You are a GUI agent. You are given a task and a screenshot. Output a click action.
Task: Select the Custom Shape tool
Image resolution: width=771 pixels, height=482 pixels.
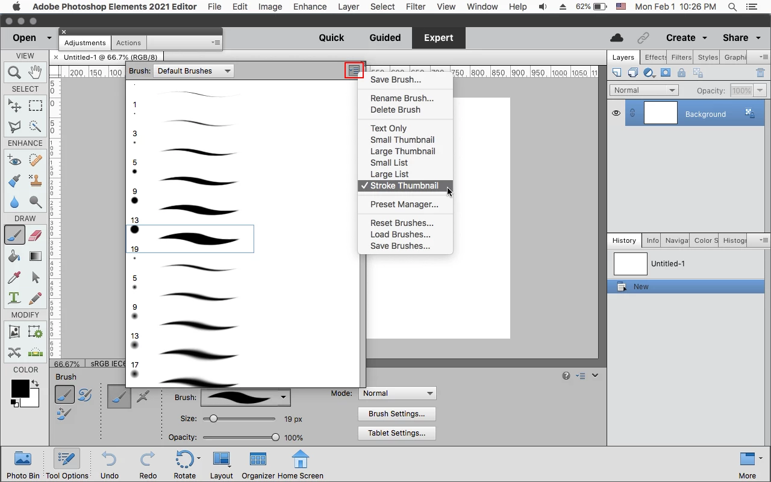(x=36, y=277)
